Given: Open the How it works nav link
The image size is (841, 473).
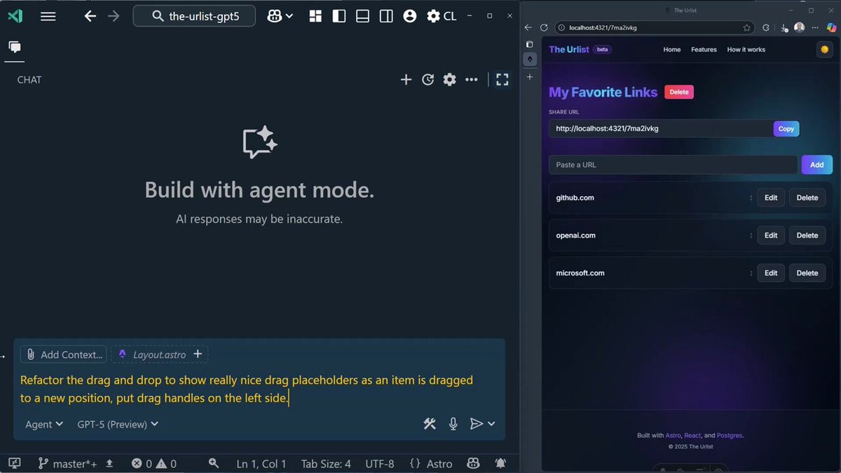Looking at the screenshot, I should [x=746, y=50].
